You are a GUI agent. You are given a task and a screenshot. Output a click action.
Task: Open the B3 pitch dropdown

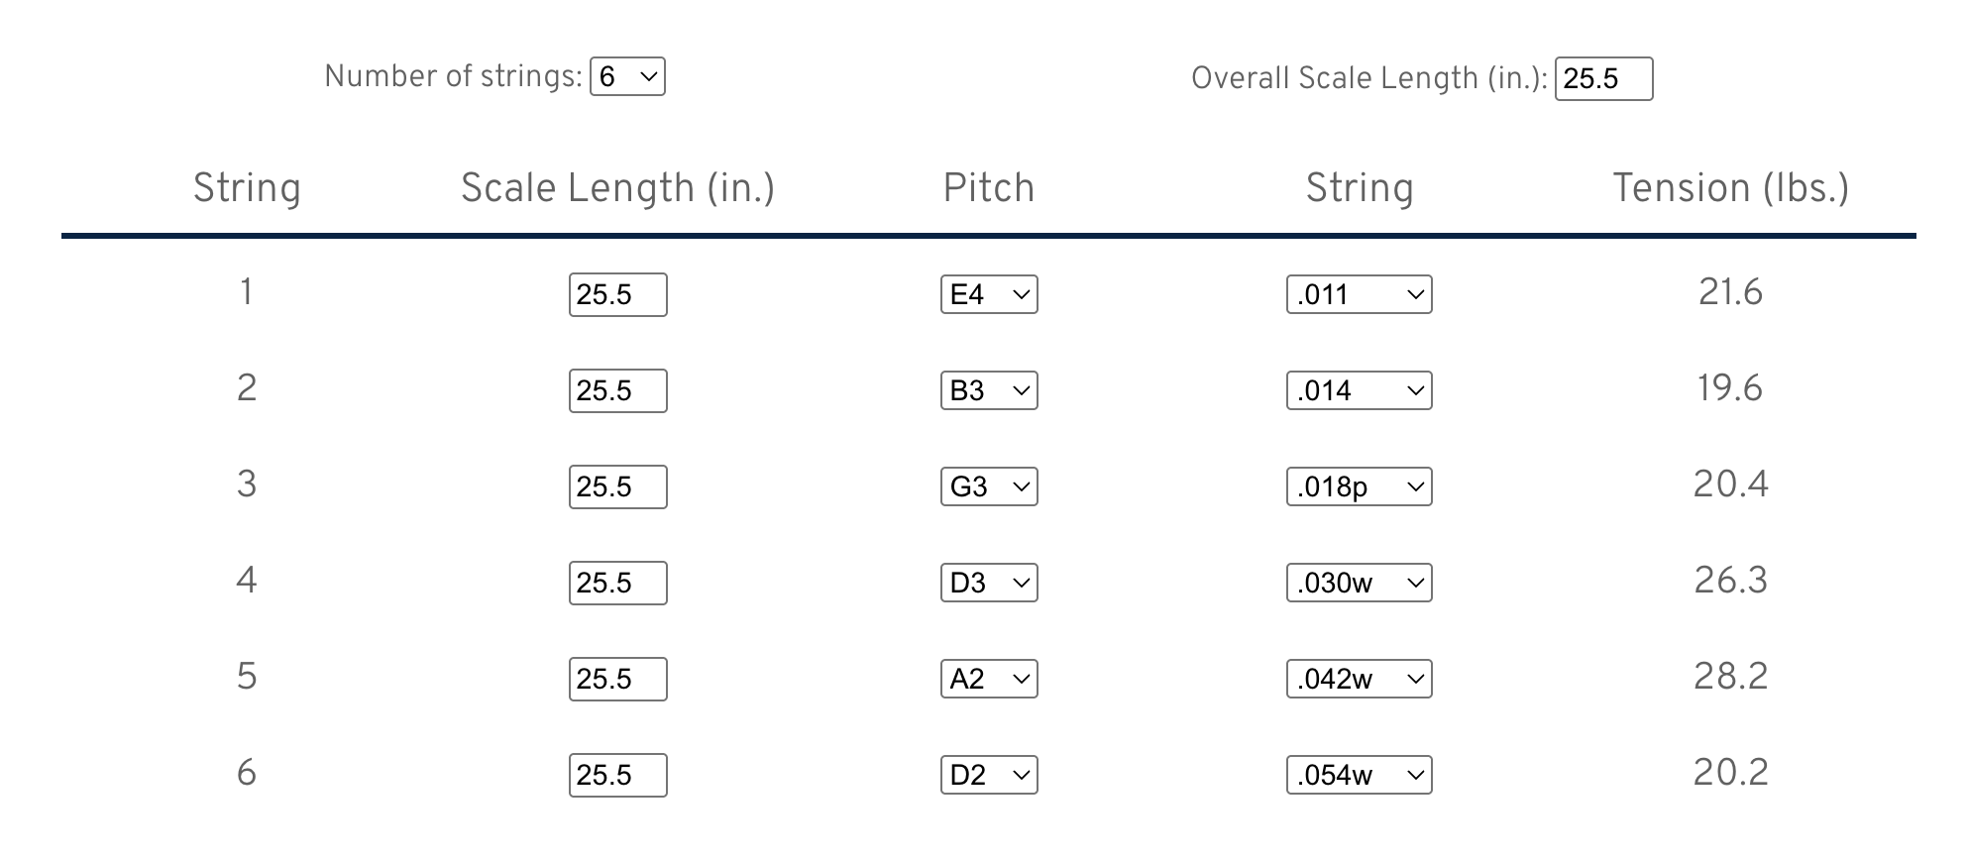[989, 390]
